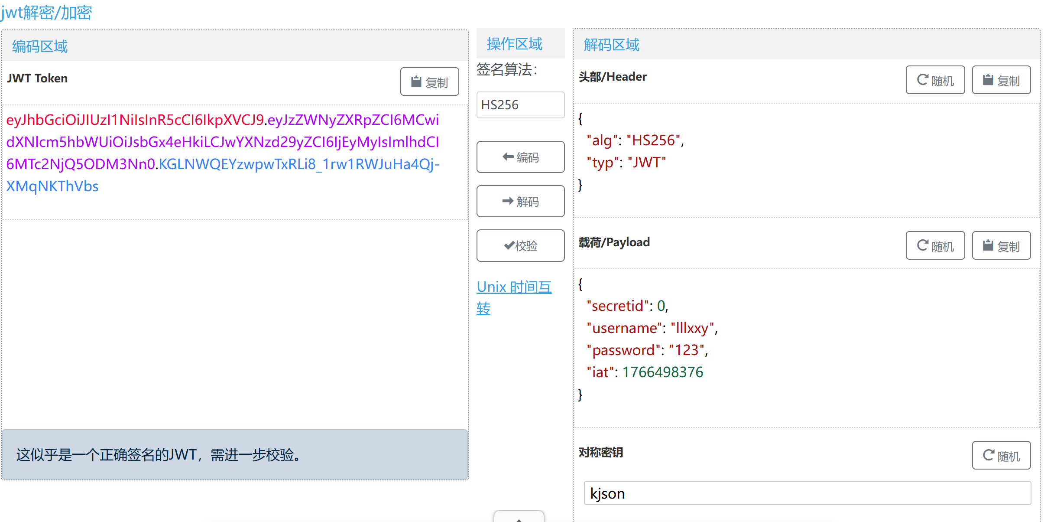The width and height of the screenshot is (1054, 522).
Task: Click the signature verification status message box
Action: tap(234, 455)
